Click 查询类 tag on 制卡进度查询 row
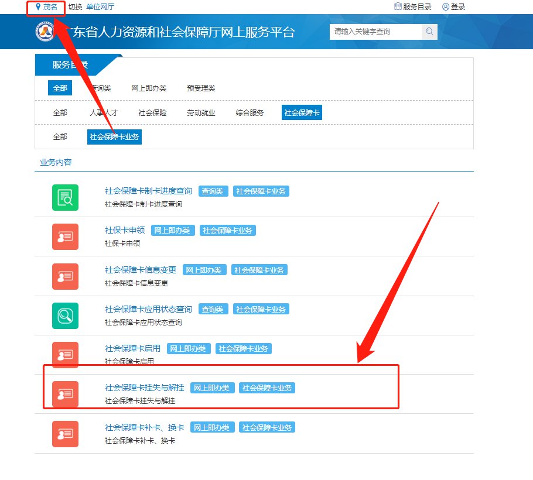The image size is (533, 480). (213, 191)
